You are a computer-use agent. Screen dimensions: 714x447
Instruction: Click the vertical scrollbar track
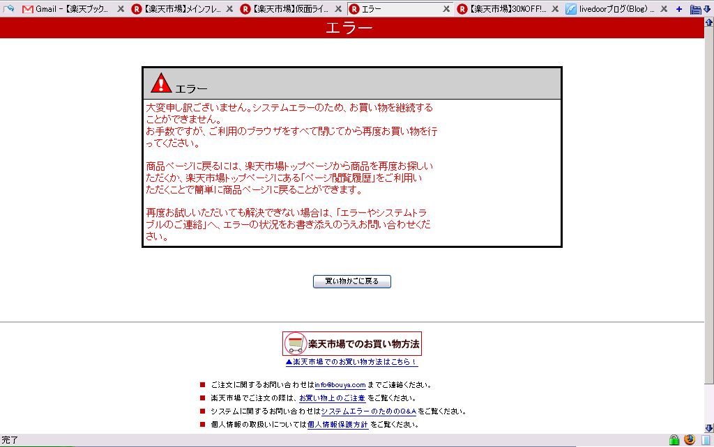709,404
